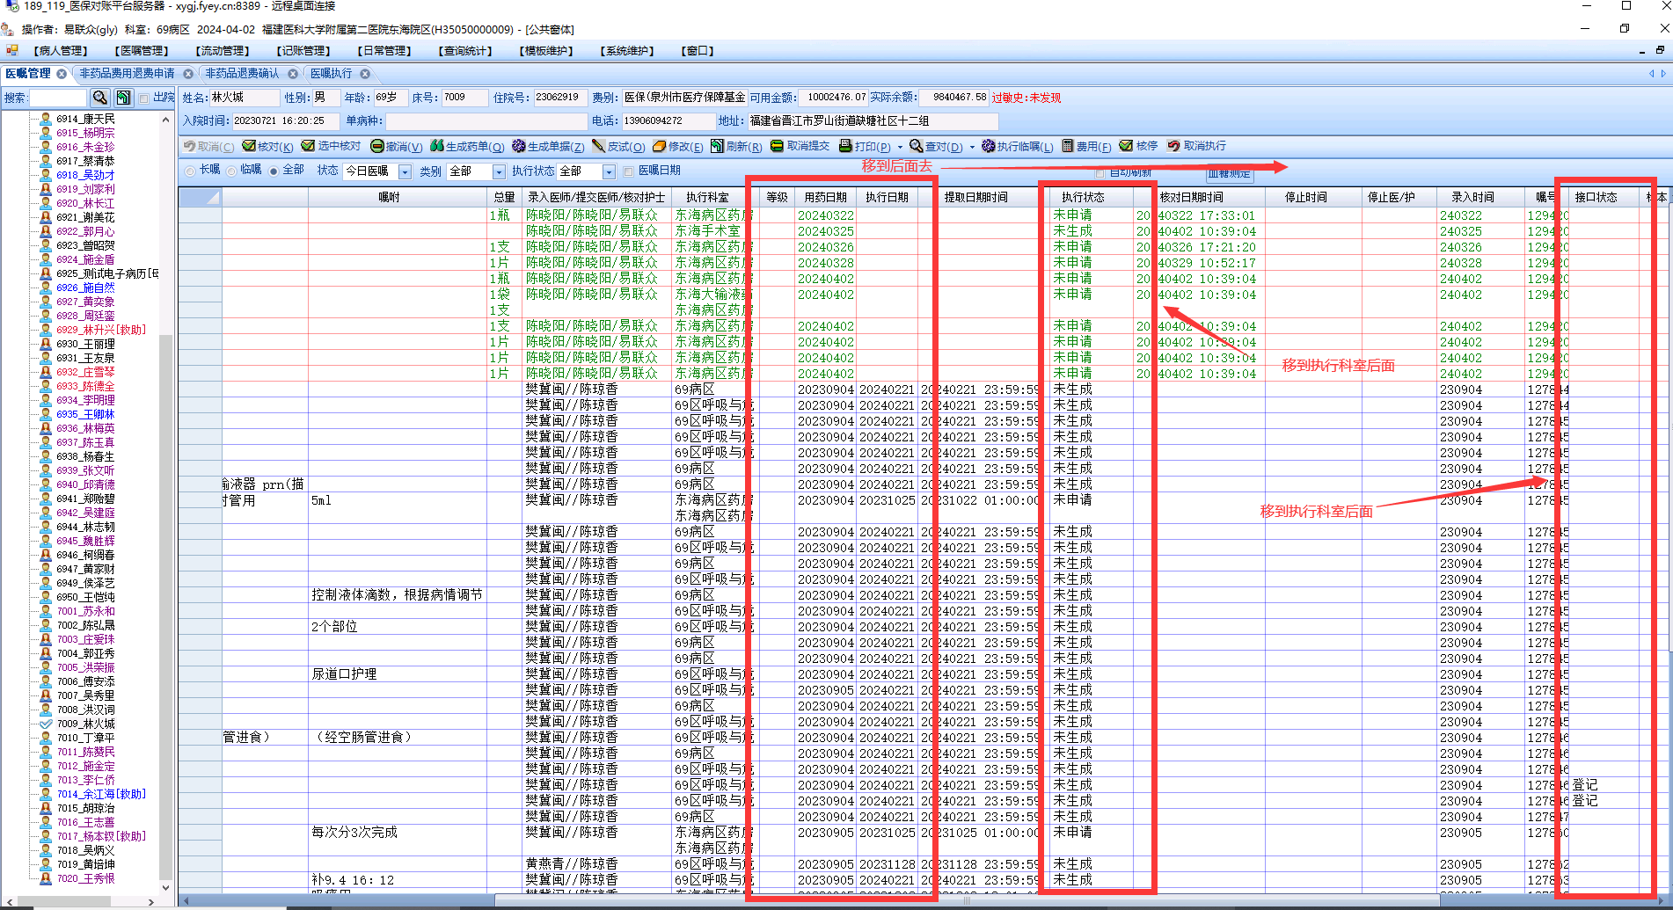Open the 类别 dropdown

(499, 171)
